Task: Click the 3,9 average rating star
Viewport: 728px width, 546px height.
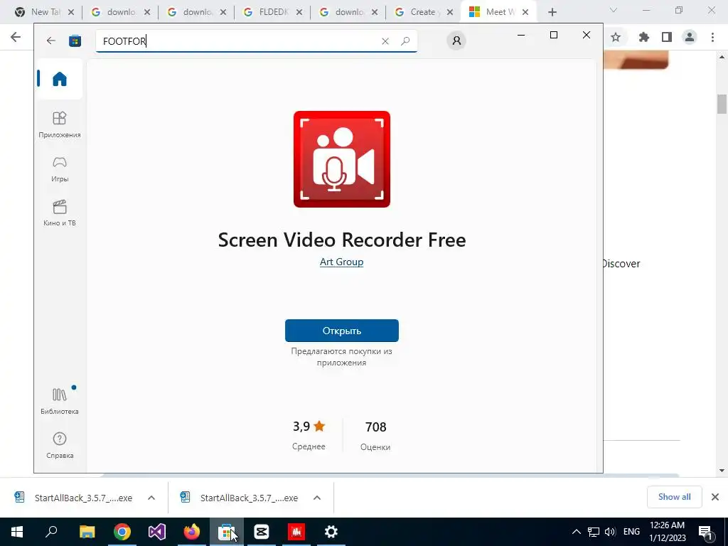Action: coord(319,427)
